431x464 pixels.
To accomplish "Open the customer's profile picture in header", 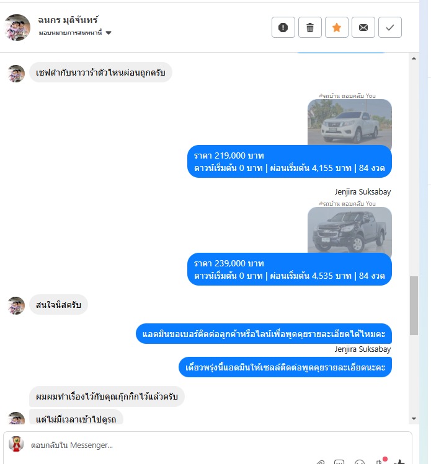I will [x=17, y=27].
